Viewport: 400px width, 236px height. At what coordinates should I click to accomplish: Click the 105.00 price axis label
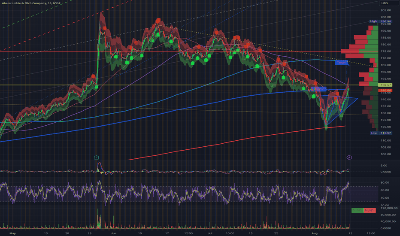coord(385,147)
